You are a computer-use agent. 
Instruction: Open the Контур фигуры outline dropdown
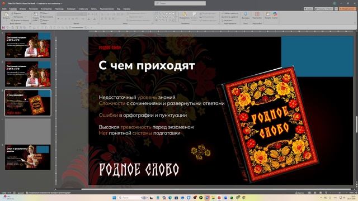[x=208, y=17]
